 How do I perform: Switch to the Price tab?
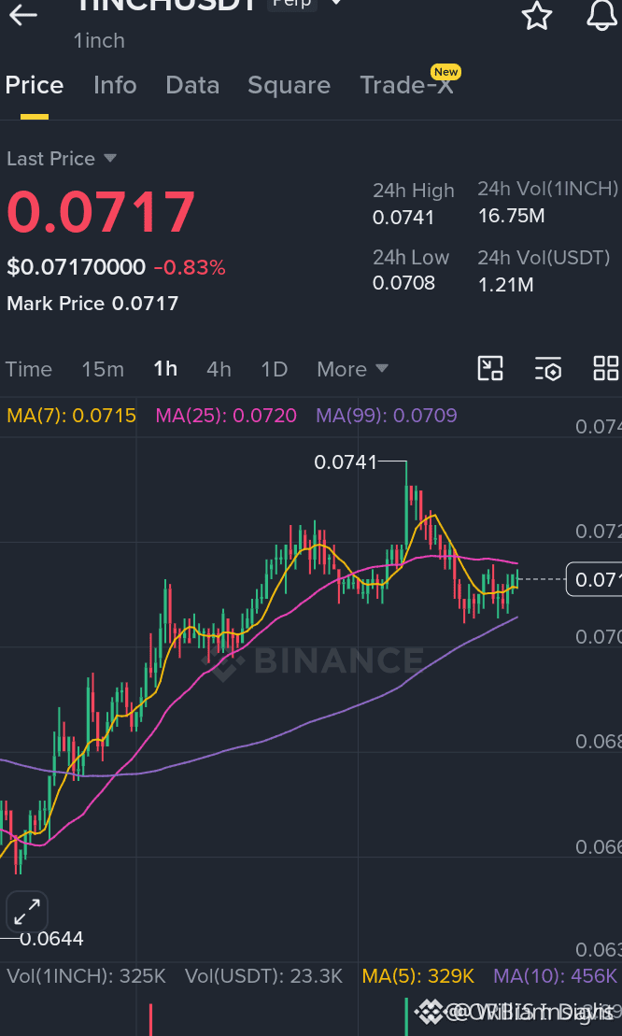point(35,85)
